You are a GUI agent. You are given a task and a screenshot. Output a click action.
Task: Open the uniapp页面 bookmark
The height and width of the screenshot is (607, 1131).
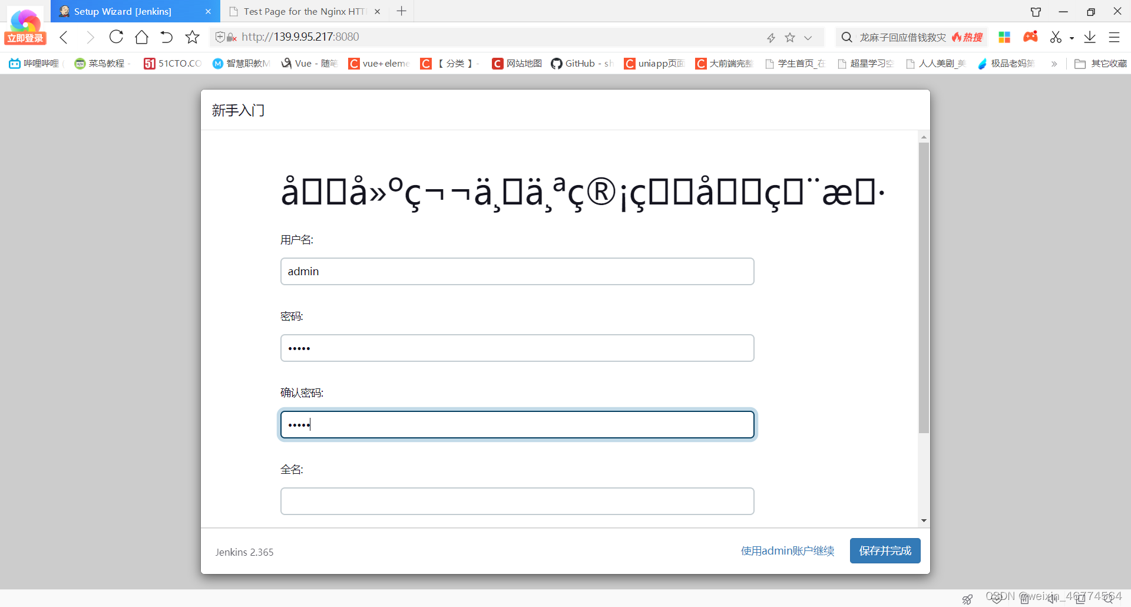click(654, 63)
